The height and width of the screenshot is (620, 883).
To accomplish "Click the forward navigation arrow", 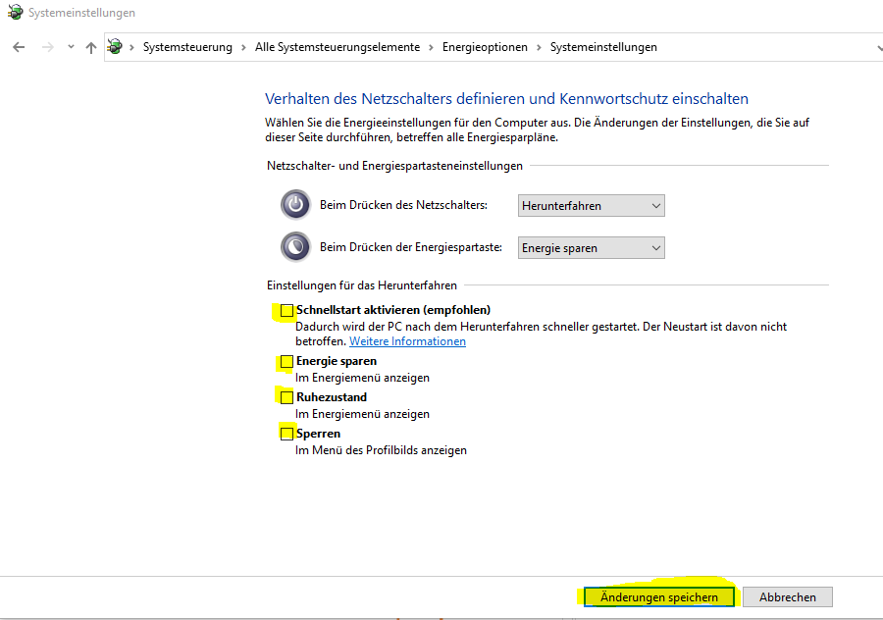I will [48, 47].
